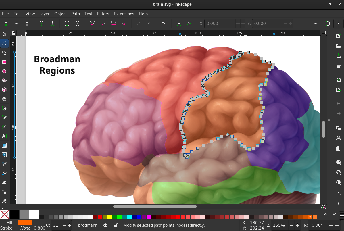Screen dimensions: 344x231
Task: Open the palette scroll-down chevron
Action: pyautogui.click(x=334, y=214)
